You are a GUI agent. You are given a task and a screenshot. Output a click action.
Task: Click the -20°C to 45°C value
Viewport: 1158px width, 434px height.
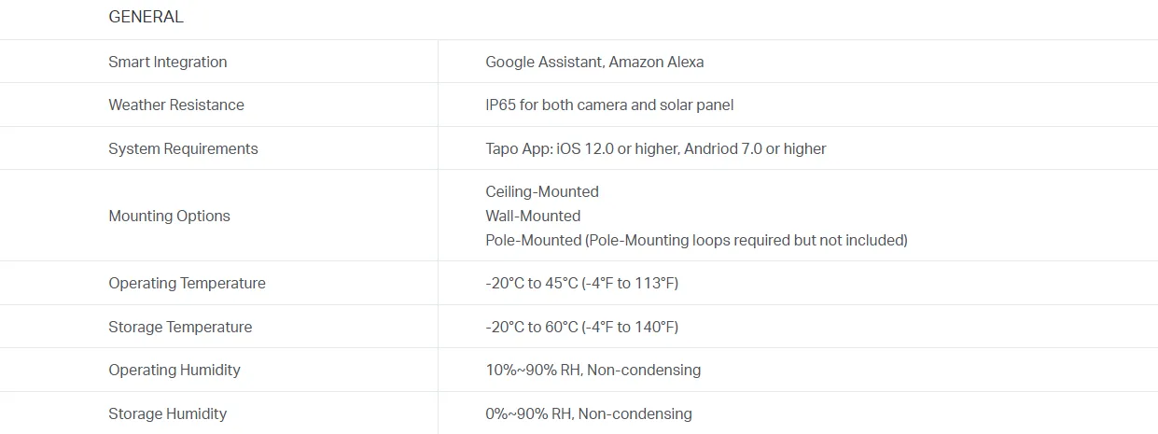pyautogui.click(x=581, y=283)
